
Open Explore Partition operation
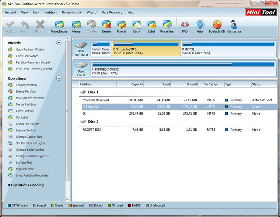click(27, 130)
